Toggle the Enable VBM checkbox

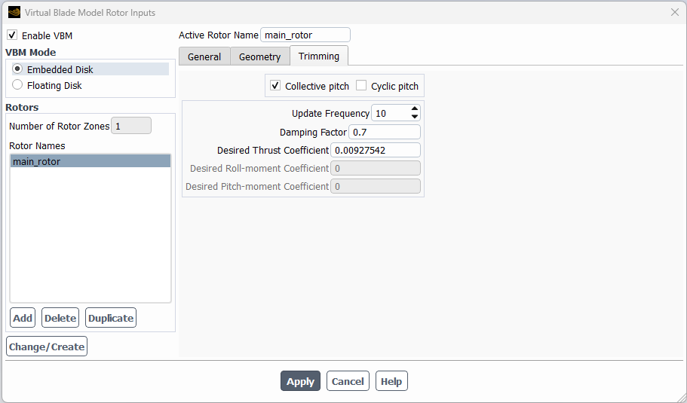[12, 35]
